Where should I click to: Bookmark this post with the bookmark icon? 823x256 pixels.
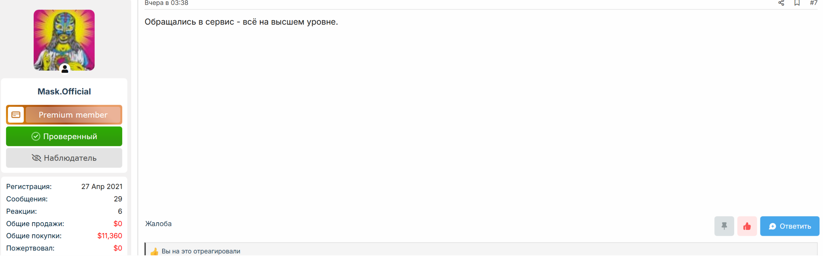coord(797,3)
